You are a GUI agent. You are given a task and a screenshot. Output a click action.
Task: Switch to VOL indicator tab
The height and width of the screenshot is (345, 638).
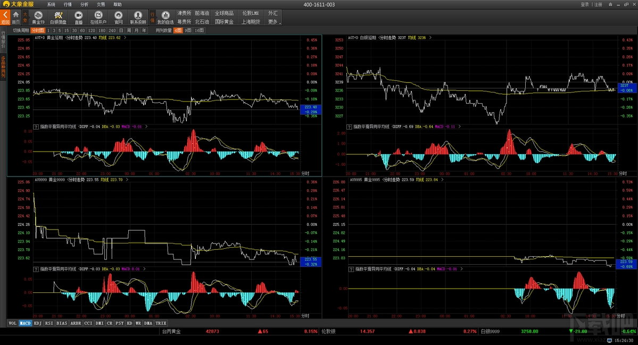pyautogui.click(x=13, y=323)
